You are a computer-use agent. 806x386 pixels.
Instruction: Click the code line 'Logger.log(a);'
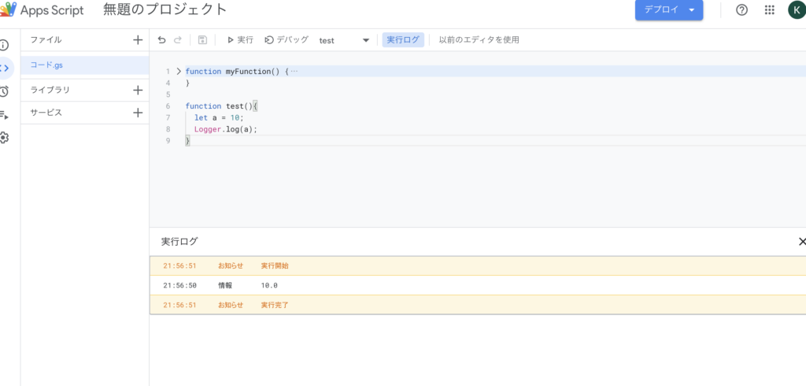point(225,129)
